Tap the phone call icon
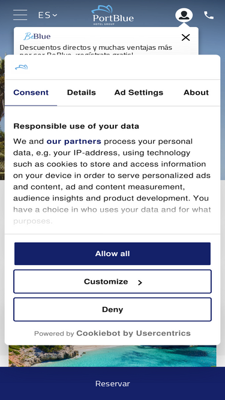Screen dimensions: 225x400 coord(209,16)
